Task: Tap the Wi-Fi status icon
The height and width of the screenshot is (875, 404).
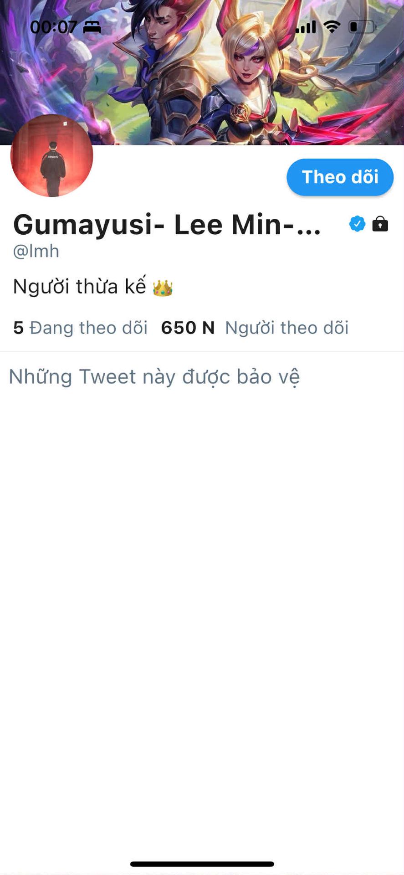Action: pyautogui.click(x=332, y=27)
